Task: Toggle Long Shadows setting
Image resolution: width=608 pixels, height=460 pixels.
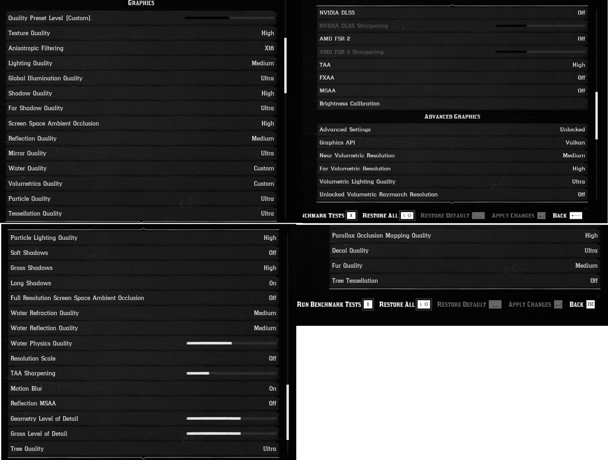Action: tap(143, 283)
